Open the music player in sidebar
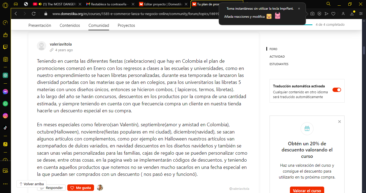Viewport: 366px width, 193px height. tap(5, 144)
